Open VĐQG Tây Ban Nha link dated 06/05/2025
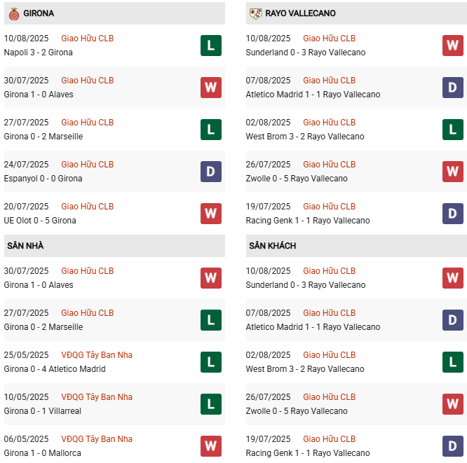The image size is (467, 463). click(x=97, y=439)
